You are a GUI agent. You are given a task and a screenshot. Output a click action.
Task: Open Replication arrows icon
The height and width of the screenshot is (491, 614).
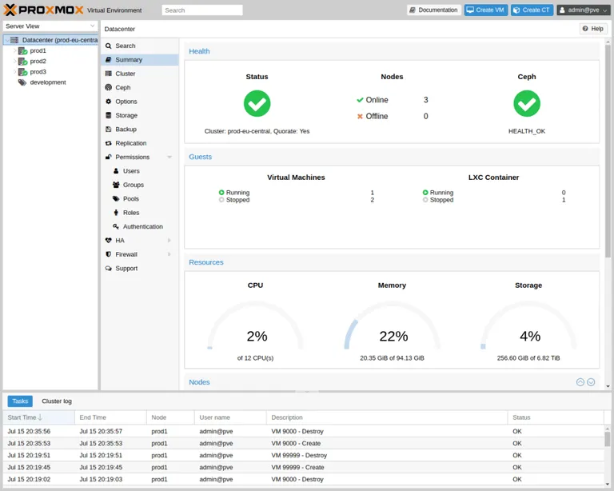click(109, 143)
